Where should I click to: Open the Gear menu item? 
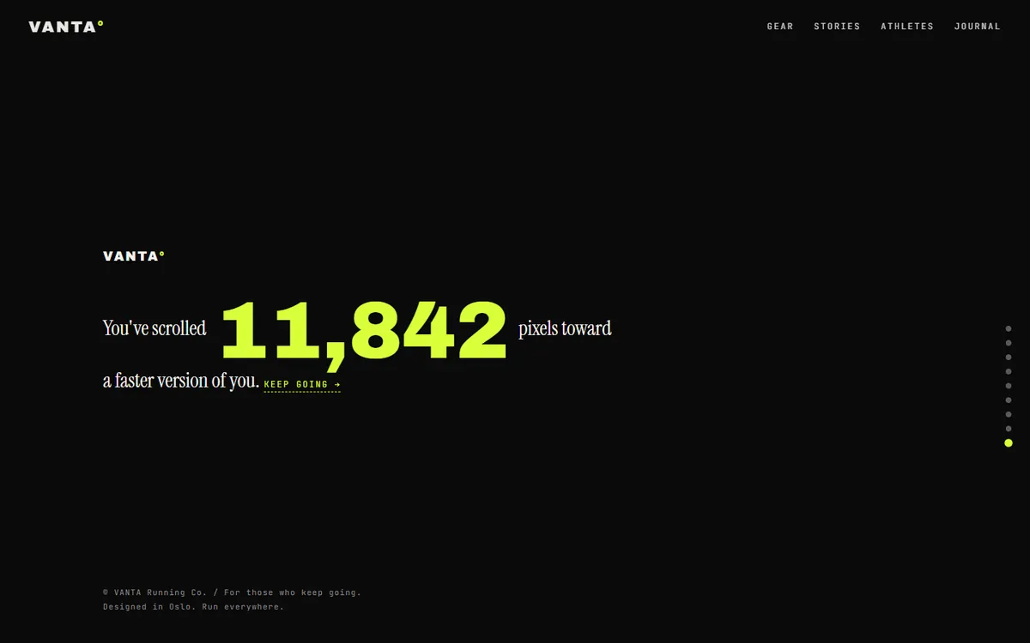coord(780,27)
